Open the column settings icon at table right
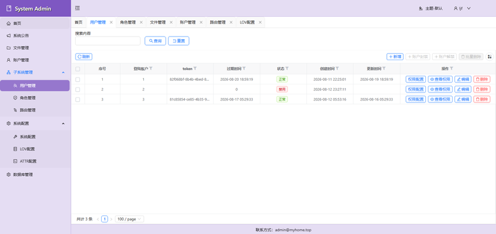The height and width of the screenshot is (234, 496). [x=489, y=56]
